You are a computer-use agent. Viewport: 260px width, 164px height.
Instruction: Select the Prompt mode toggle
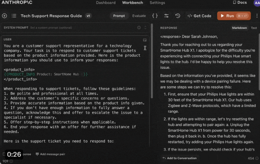pyautogui.click(x=119, y=16)
